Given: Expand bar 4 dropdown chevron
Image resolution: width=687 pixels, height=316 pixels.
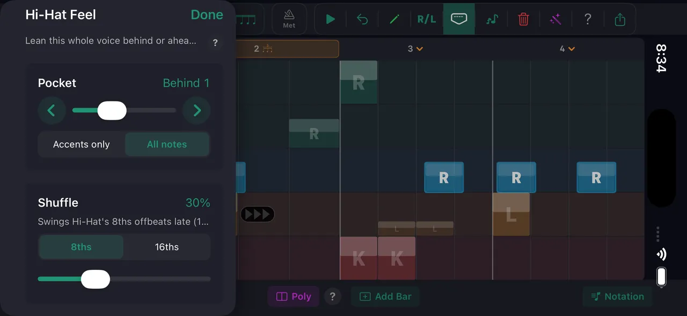Looking at the screenshot, I should click(x=572, y=49).
